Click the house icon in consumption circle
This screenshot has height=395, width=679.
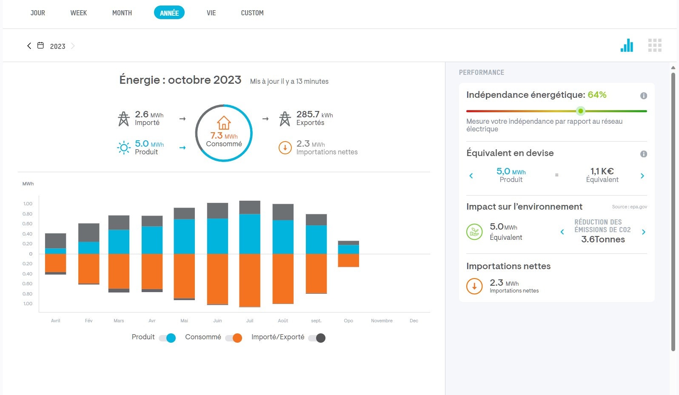[224, 122]
